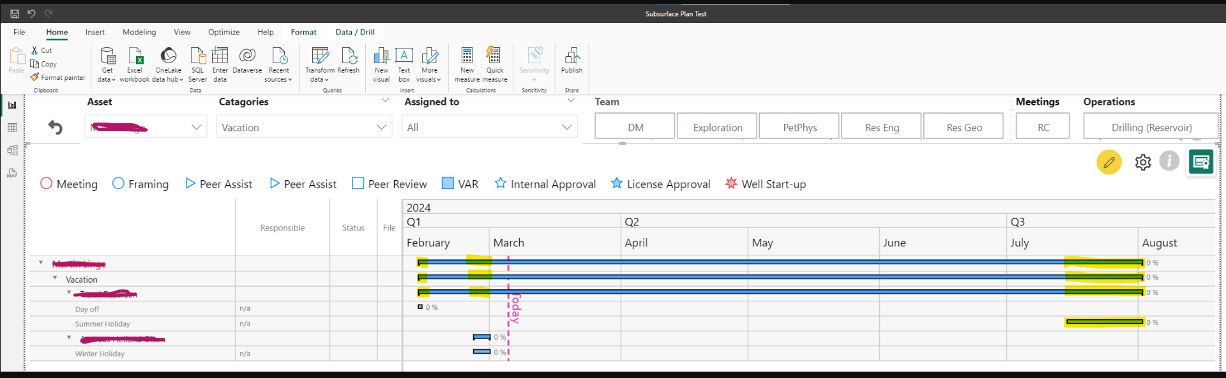Click the back arrow button on report
The width and height of the screenshot is (1226, 378).
(x=56, y=127)
